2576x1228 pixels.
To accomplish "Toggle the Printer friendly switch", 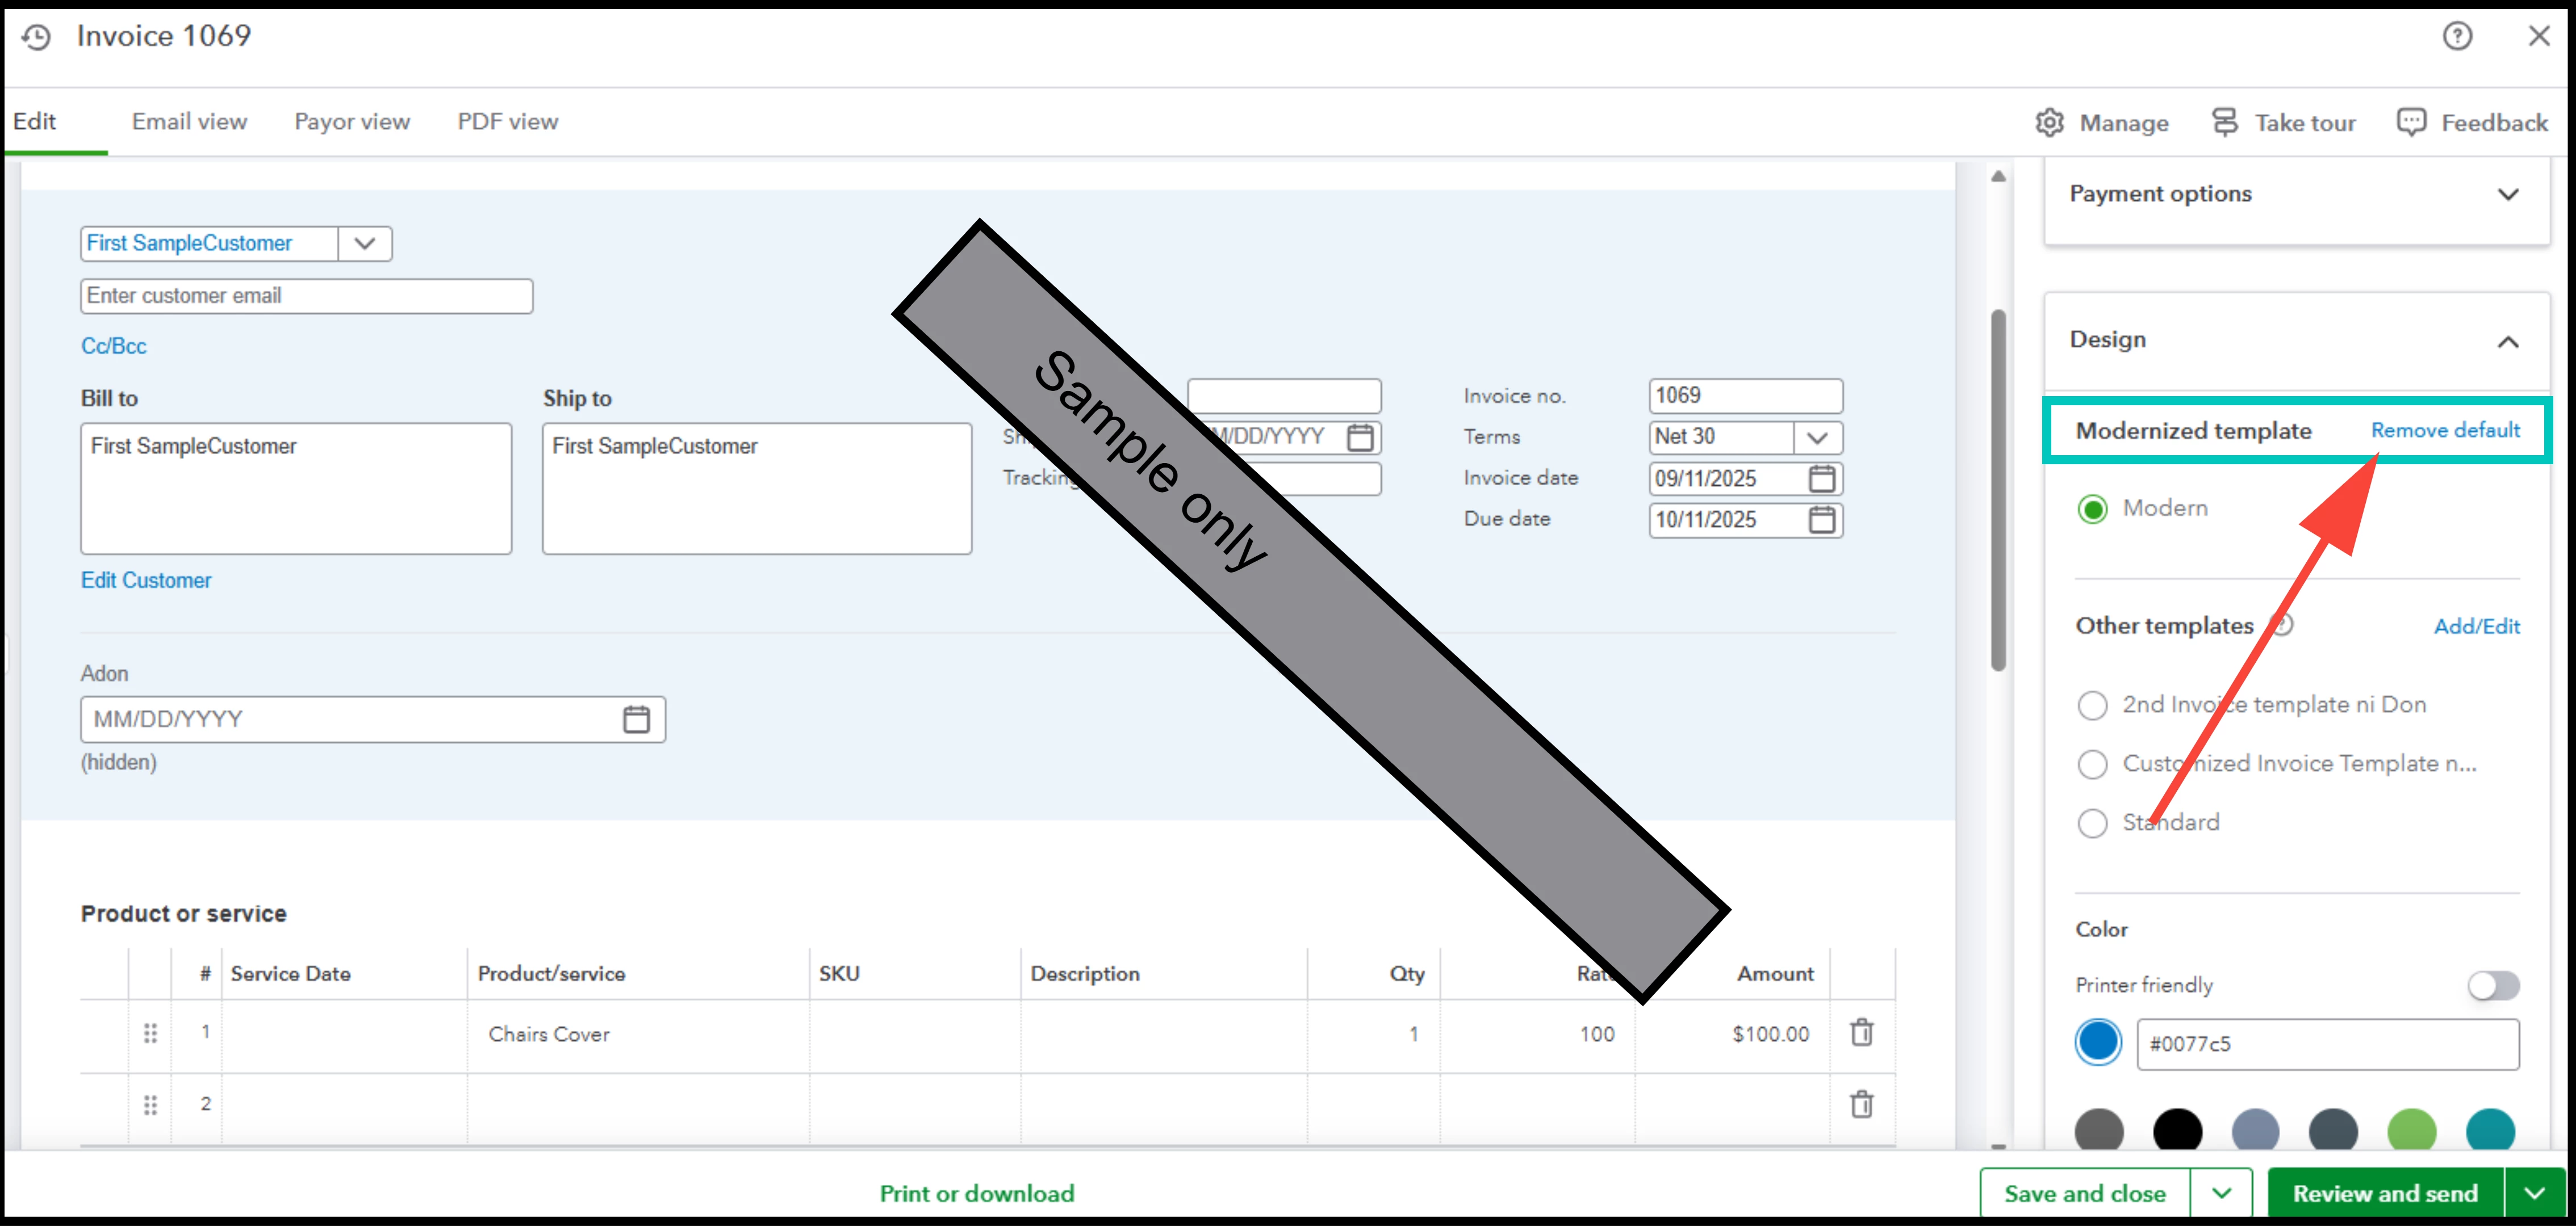I will click(2493, 986).
